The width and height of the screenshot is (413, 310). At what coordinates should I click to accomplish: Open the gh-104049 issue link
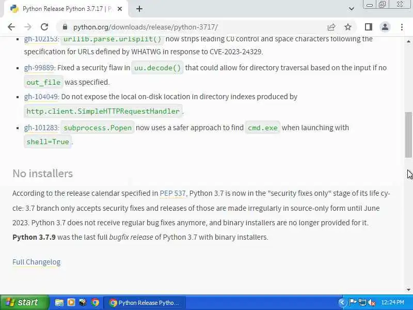(41, 97)
